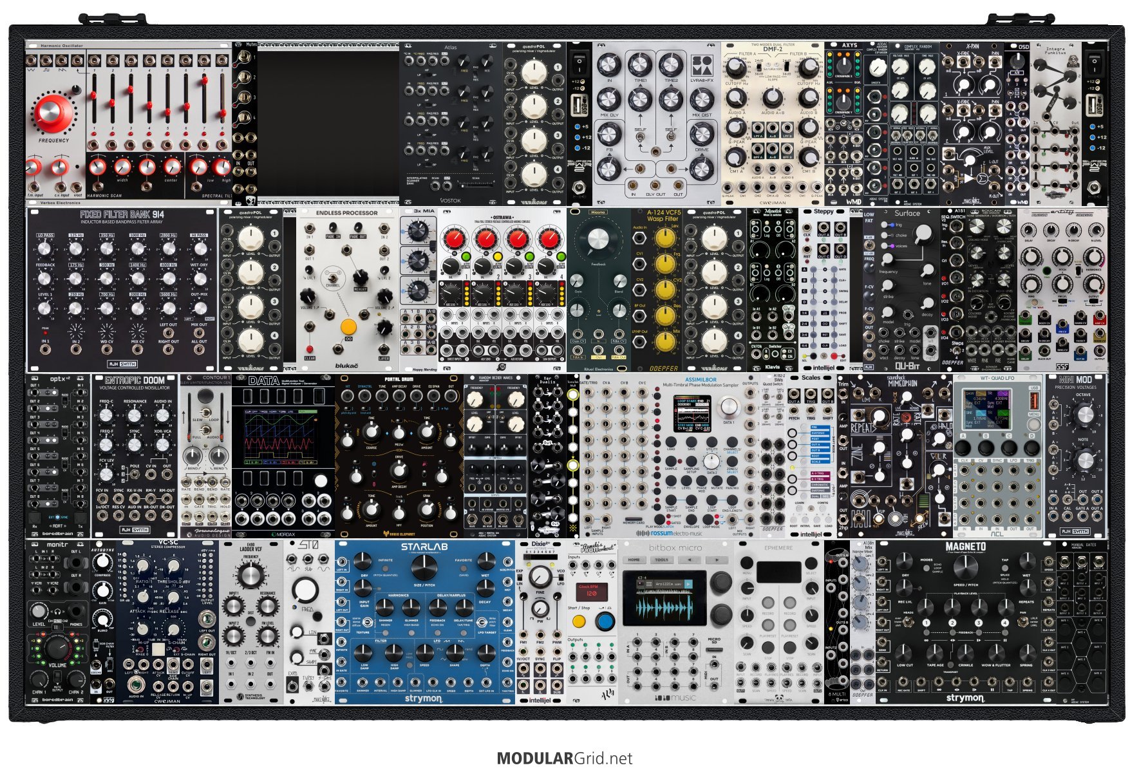Click the large Size/Pitch knob on Starlab

[423, 566]
